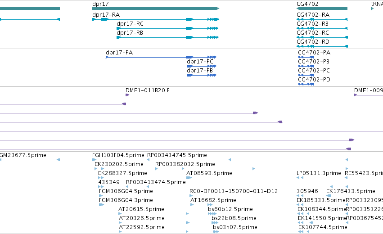Select protein dpr17-PA label

click(x=119, y=53)
